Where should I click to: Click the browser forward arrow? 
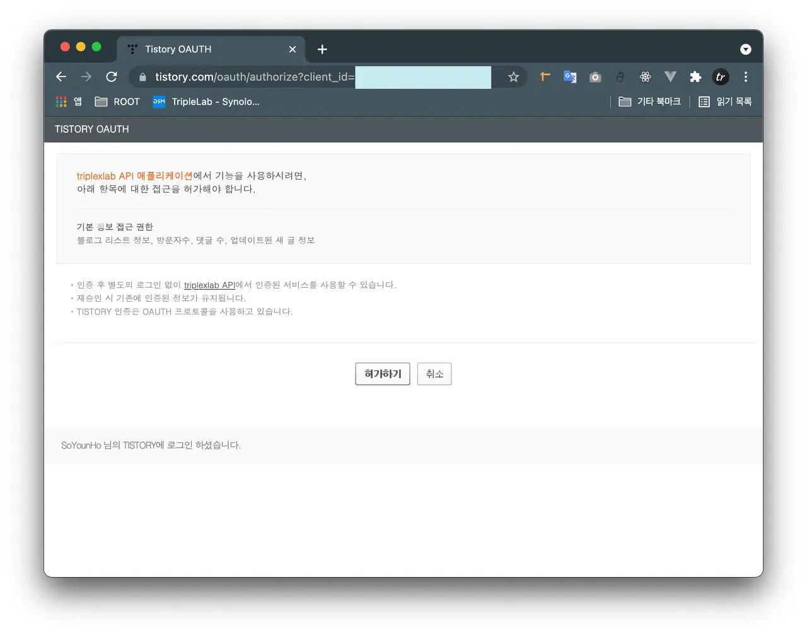pos(86,77)
